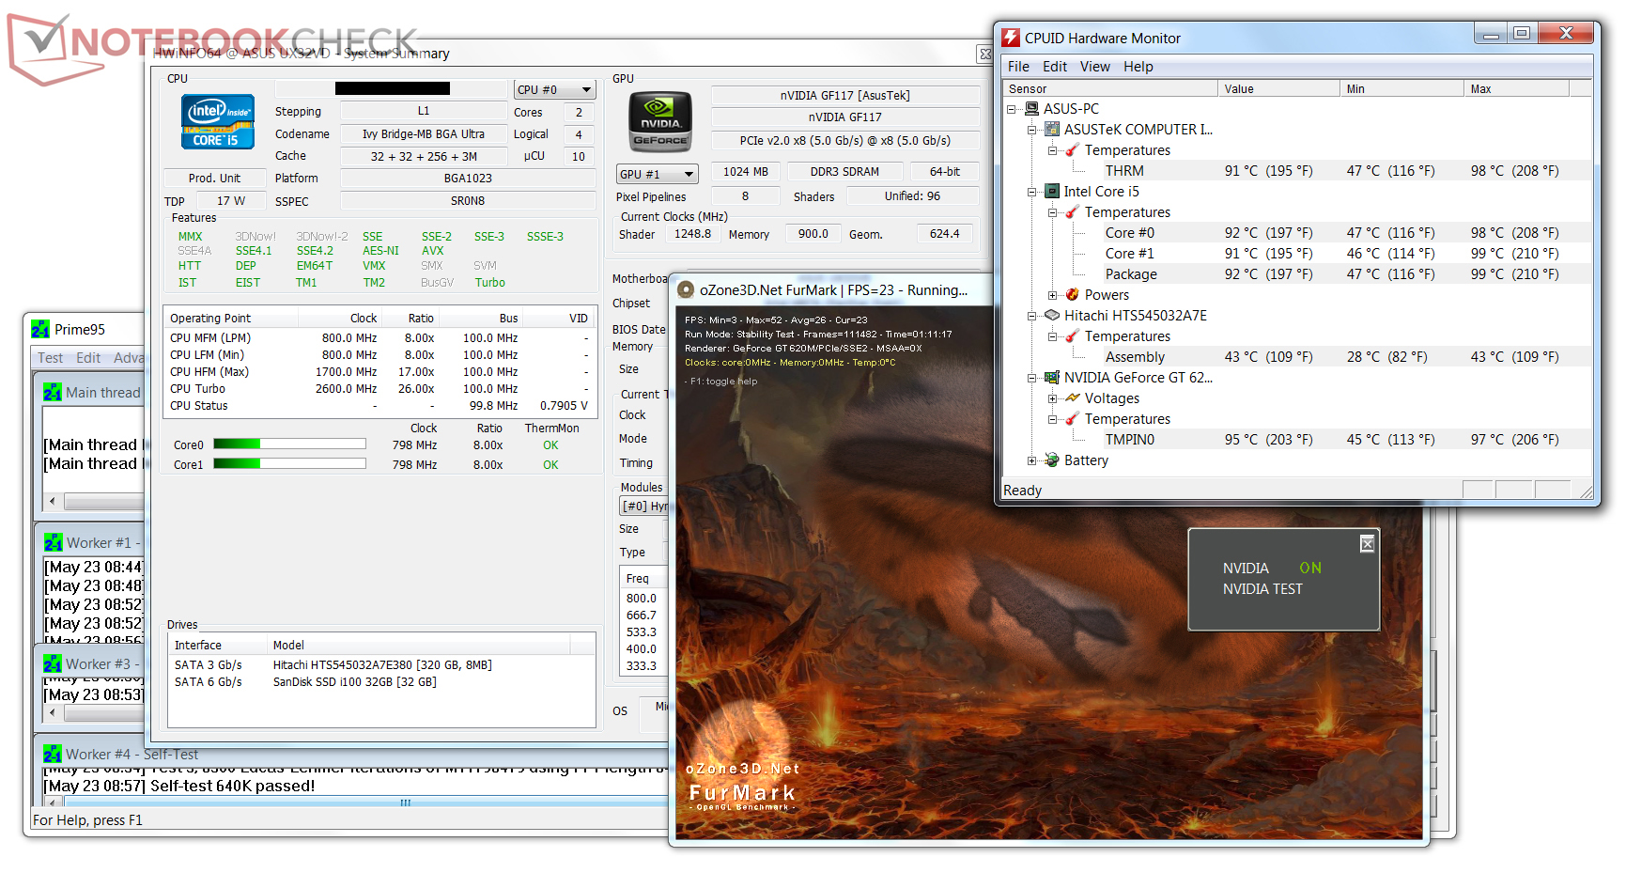Image resolution: width=1626 pixels, height=873 pixels.
Task: Click the Hitachi HTS545032A7E hard drive icon
Action: tap(1052, 316)
